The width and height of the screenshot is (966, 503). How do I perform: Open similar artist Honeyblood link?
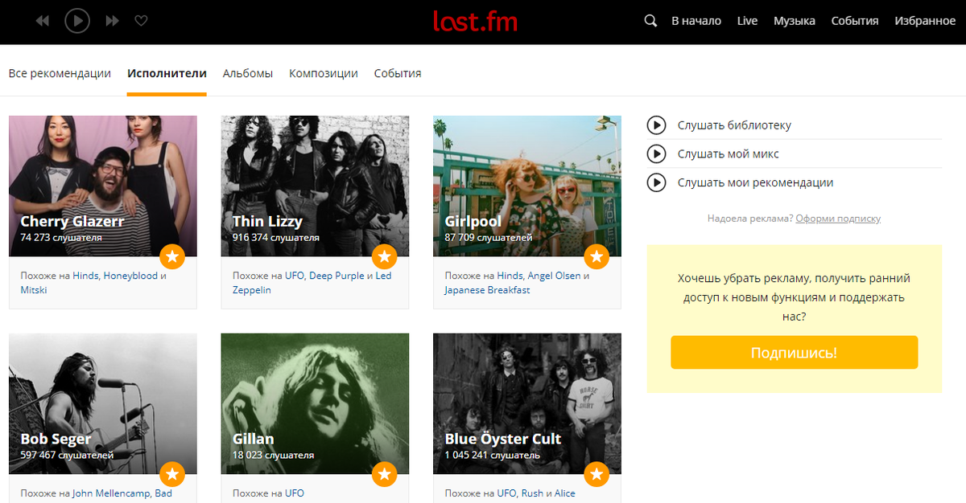(x=130, y=276)
